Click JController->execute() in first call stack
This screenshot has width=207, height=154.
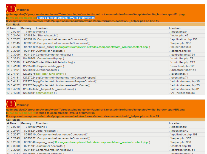tap(50, 51)
